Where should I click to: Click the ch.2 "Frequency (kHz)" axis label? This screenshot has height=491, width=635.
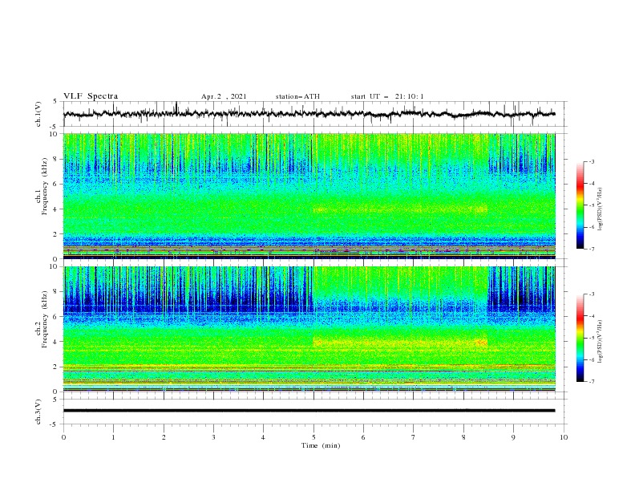click(x=45, y=319)
